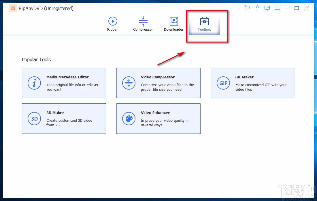This screenshot has width=317, height=201.
Task: Open the Video Enhancer title
Action: point(155,113)
